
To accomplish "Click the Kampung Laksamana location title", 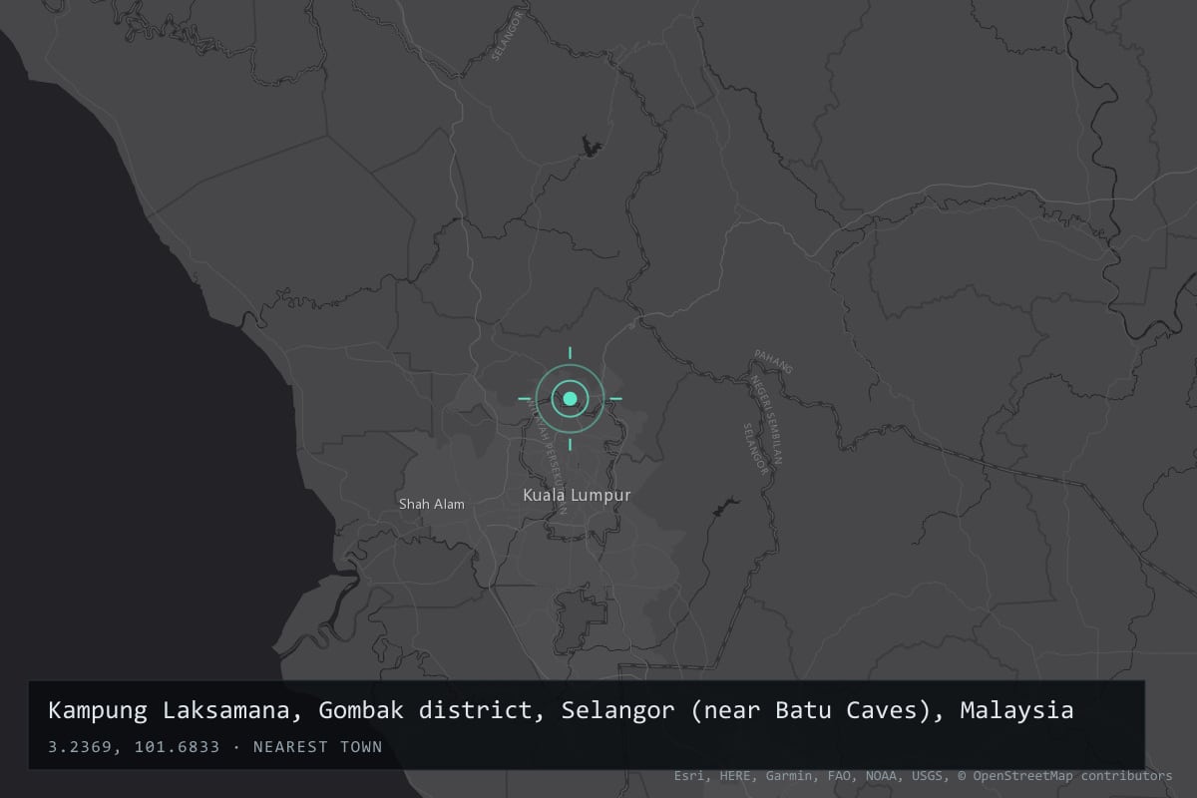I will click(562, 711).
